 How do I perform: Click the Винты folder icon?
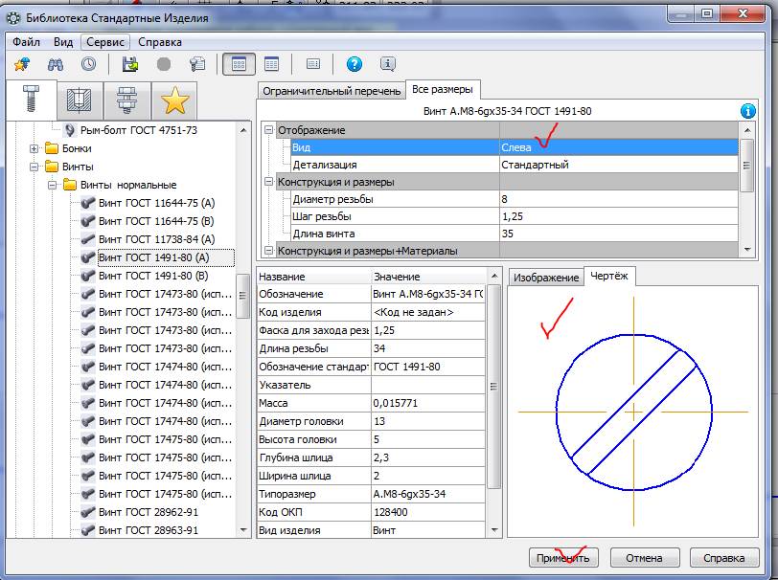52,167
